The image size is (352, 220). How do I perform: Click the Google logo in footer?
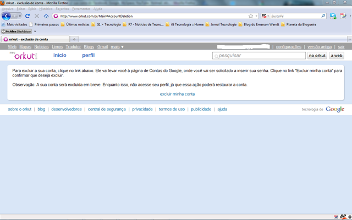[x=335, y=109]
